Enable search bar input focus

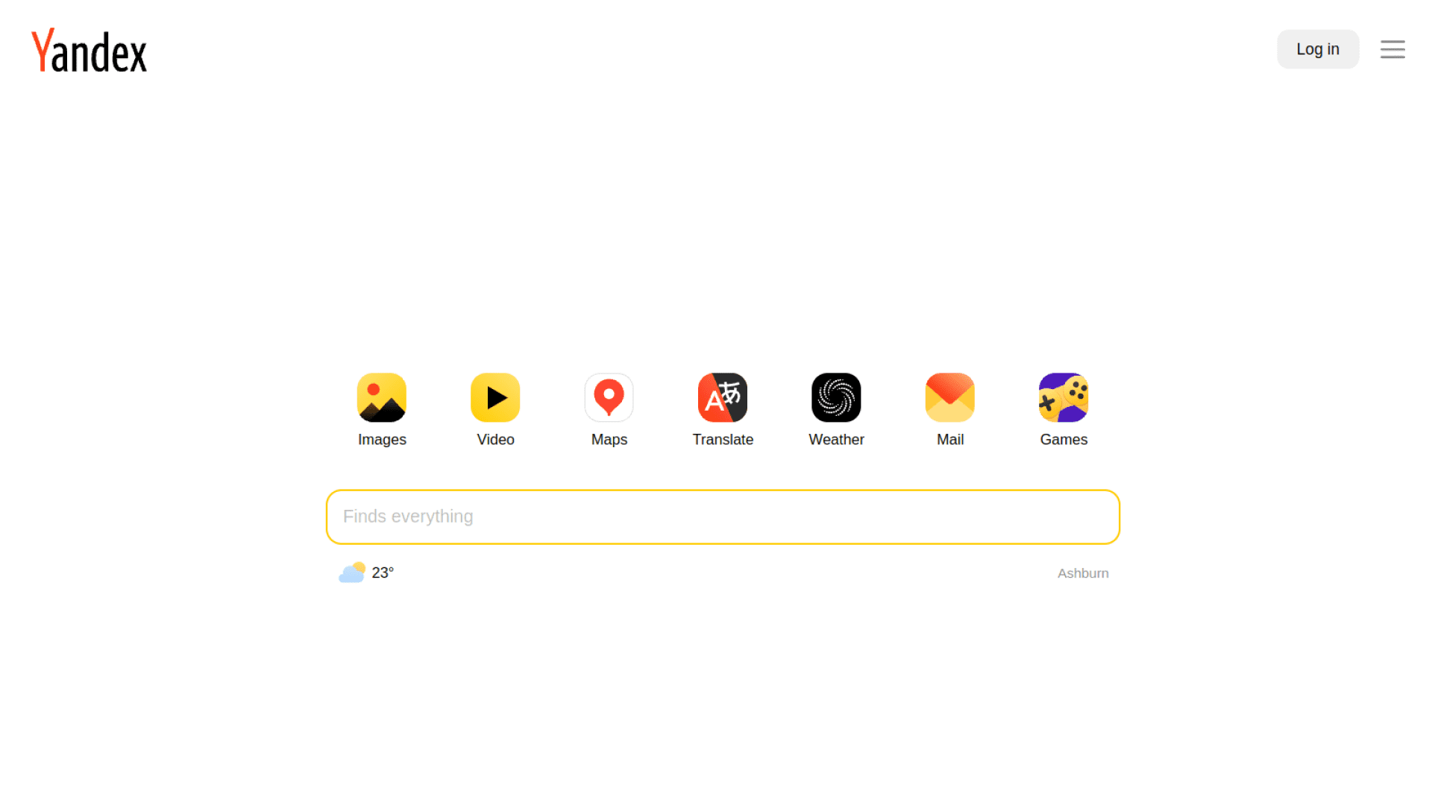[723, 516]
